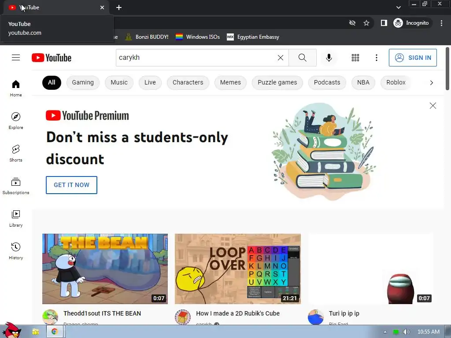
Task: Open Bonzi BUDDY! bookmark
Action: tap(147, 37)
